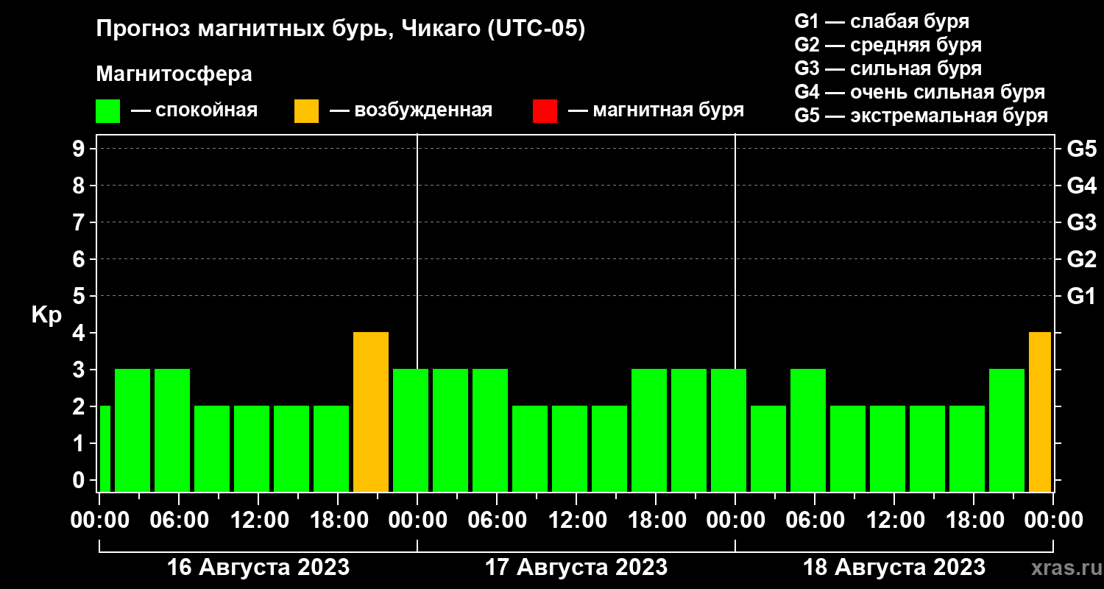Click the '18 Августа 2023' date label
The height and width of the screenshot is (589, 1104).
[x=894, y=568]
